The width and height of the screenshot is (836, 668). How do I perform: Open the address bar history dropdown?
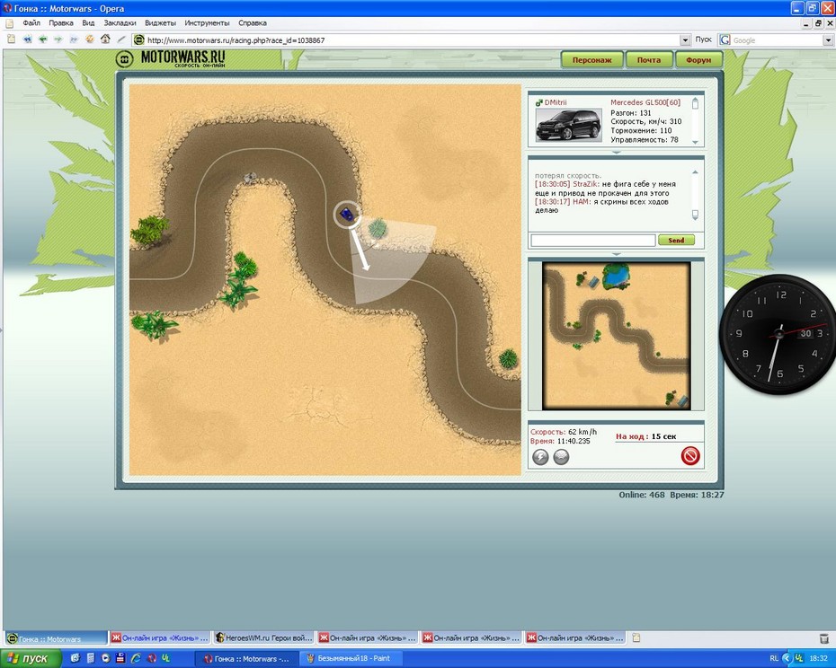685,40
